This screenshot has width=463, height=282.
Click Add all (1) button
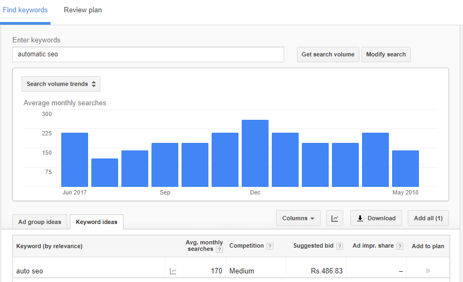428,218
